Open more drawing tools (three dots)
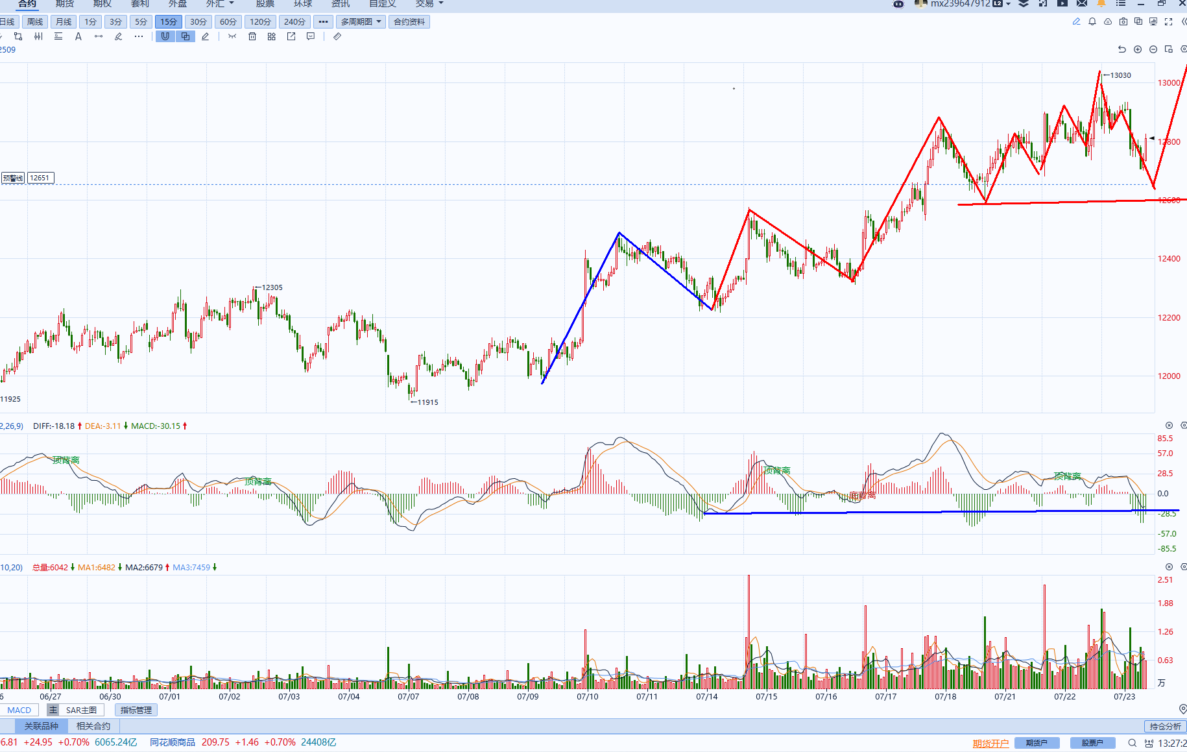Image resolution: width=1187 pixels, height=752 pixels. 139,37
